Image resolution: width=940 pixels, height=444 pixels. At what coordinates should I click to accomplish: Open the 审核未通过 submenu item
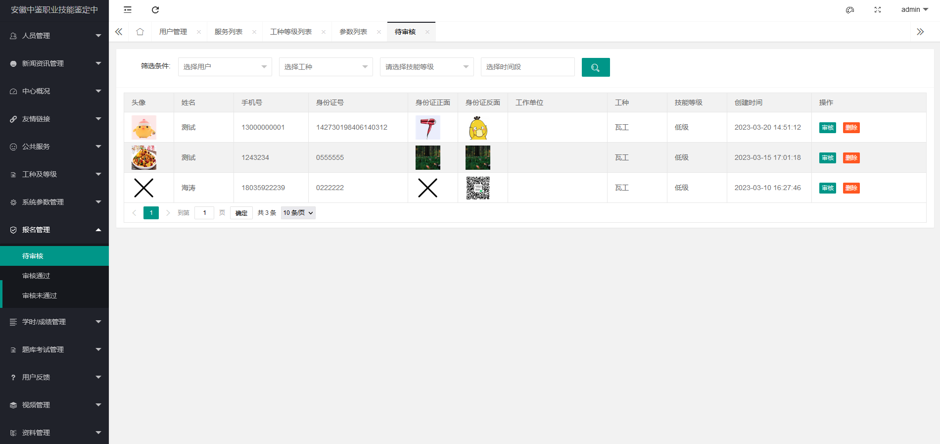click(54, 296)
